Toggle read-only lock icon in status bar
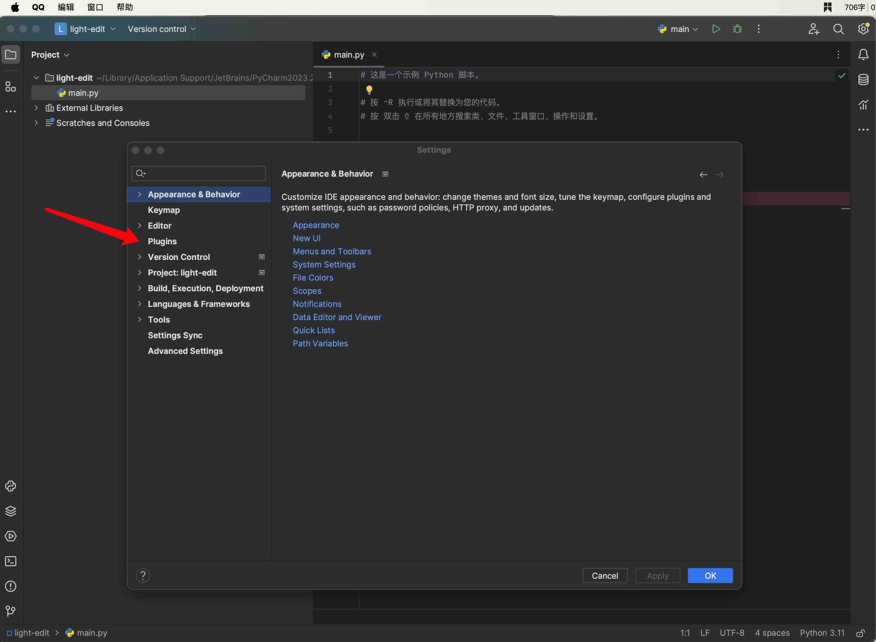This screenshot has height=642, width=876. 861,633
